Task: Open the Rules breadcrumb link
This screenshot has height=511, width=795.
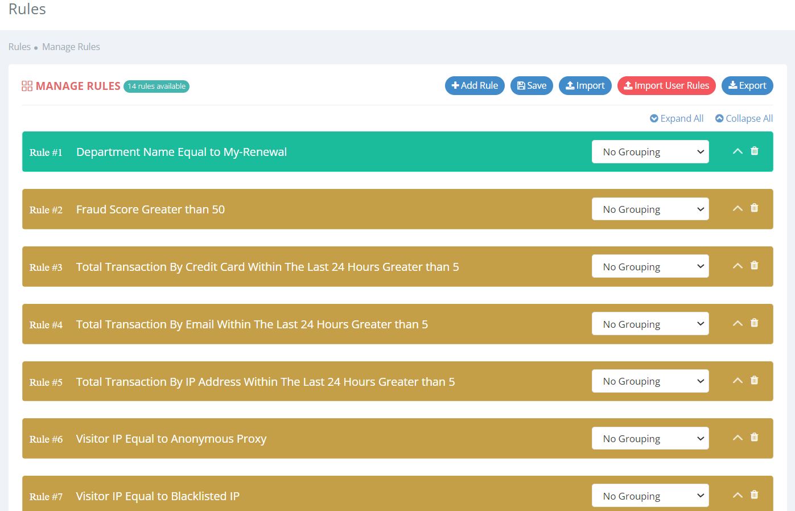Action: [x=19, y=47]
